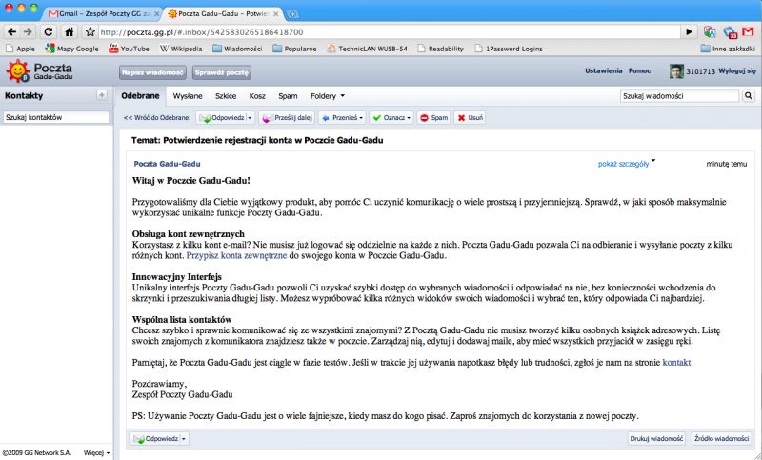762x460 pixels.
Task: Click the Poczta Gadu-Gadu sun logo
Action: 18,71
